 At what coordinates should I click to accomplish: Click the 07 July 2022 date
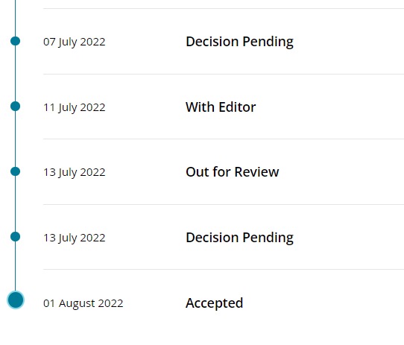coord(75,42)
